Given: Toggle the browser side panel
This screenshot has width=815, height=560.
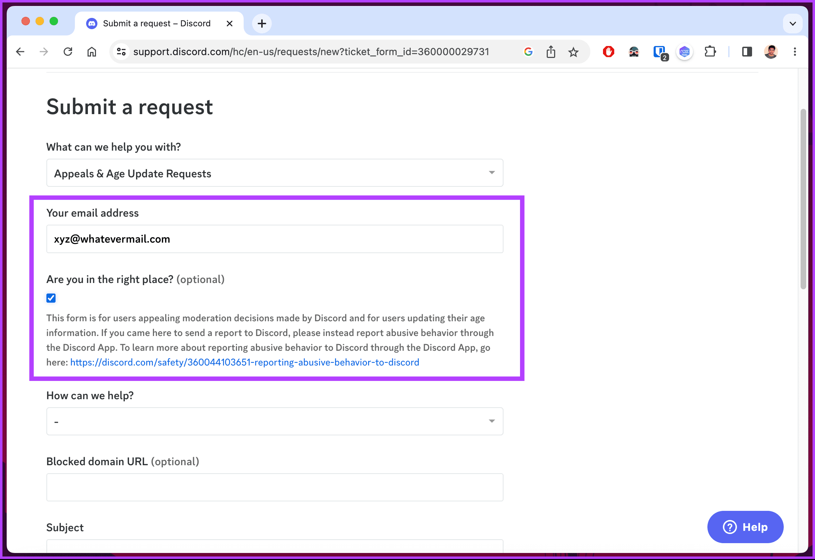Looking at the screenshot, I should coord(747,52).
